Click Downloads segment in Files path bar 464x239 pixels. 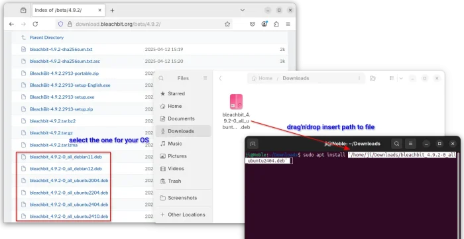click(x=296, y=78)
